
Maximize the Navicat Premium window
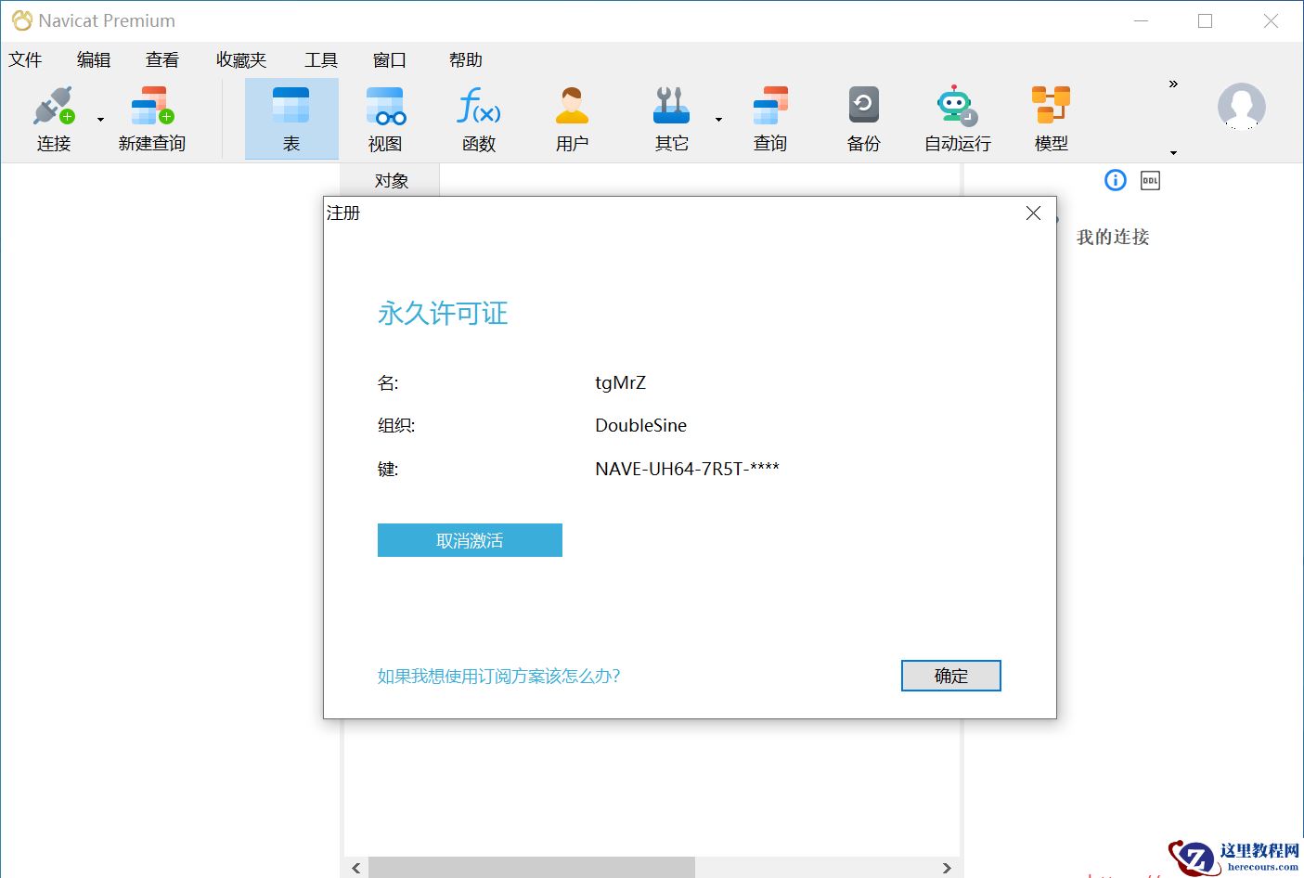[x=1206, y=21]
